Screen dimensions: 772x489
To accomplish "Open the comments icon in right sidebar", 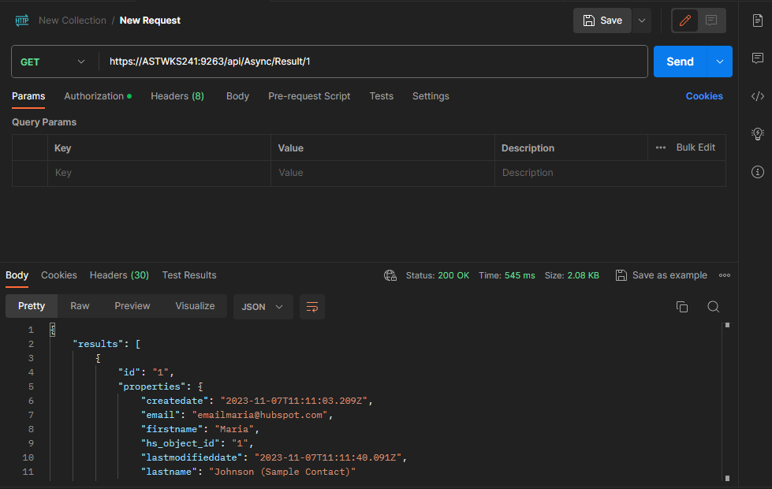I will (757, 58).
